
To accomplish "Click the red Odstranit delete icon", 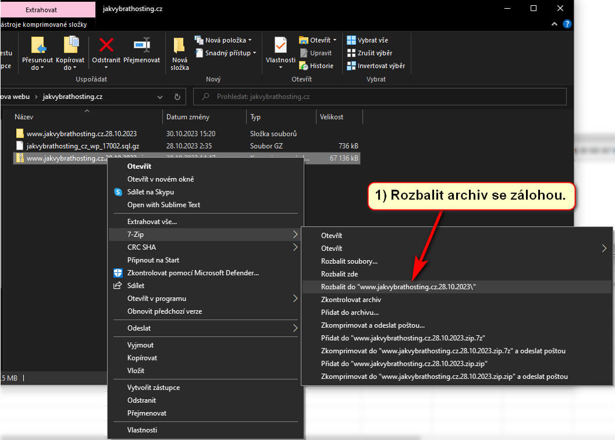I will point(106,45).
